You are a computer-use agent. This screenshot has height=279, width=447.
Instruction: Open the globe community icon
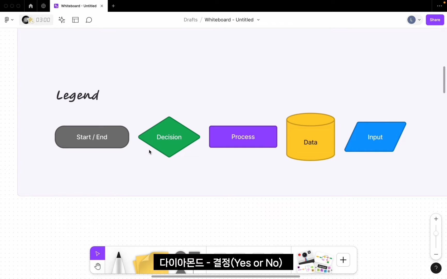pos(43,6)
